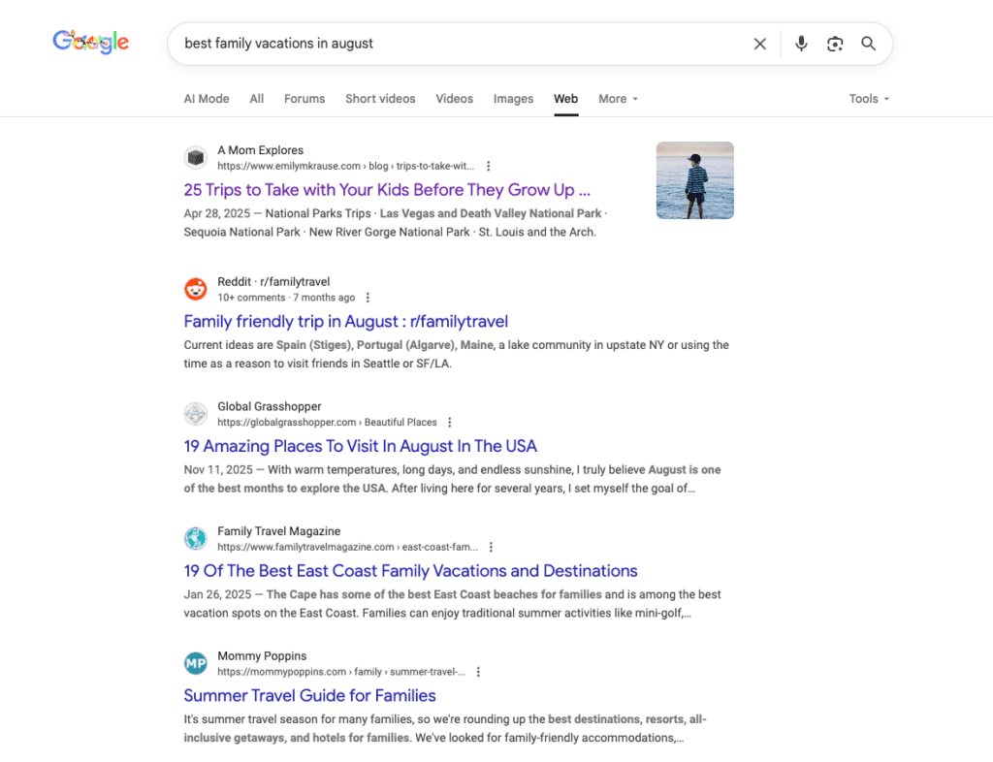This screenshot has height=762, width=993.
Task: Open three-dot menu for A Mom Explores result
Action: point(489,166)
